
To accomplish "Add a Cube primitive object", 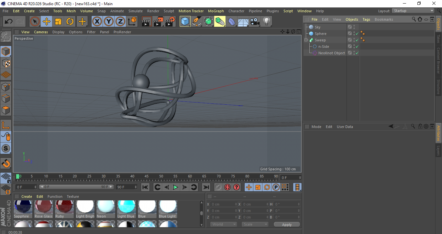I will 185,22.
